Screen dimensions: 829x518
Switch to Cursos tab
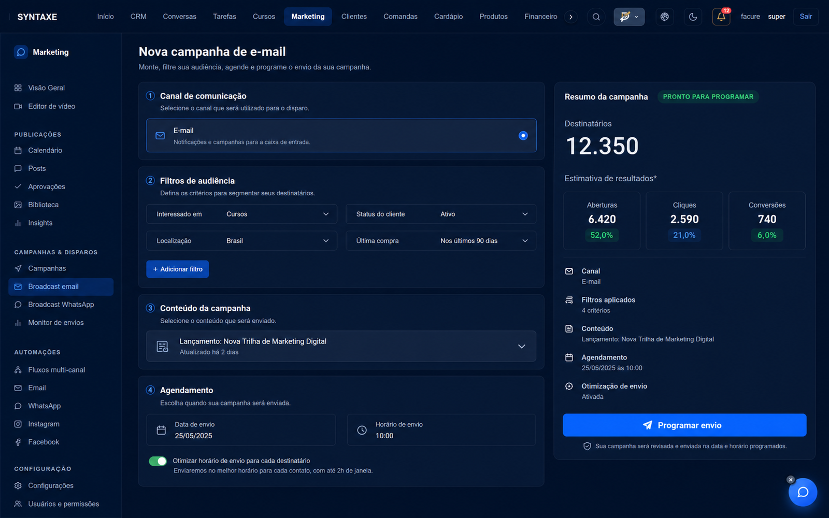point(264,17)
